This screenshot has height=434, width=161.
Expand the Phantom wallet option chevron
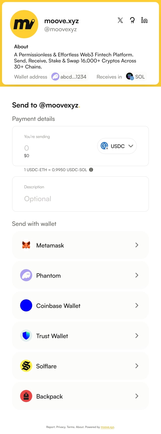click(x=137, y=275)
